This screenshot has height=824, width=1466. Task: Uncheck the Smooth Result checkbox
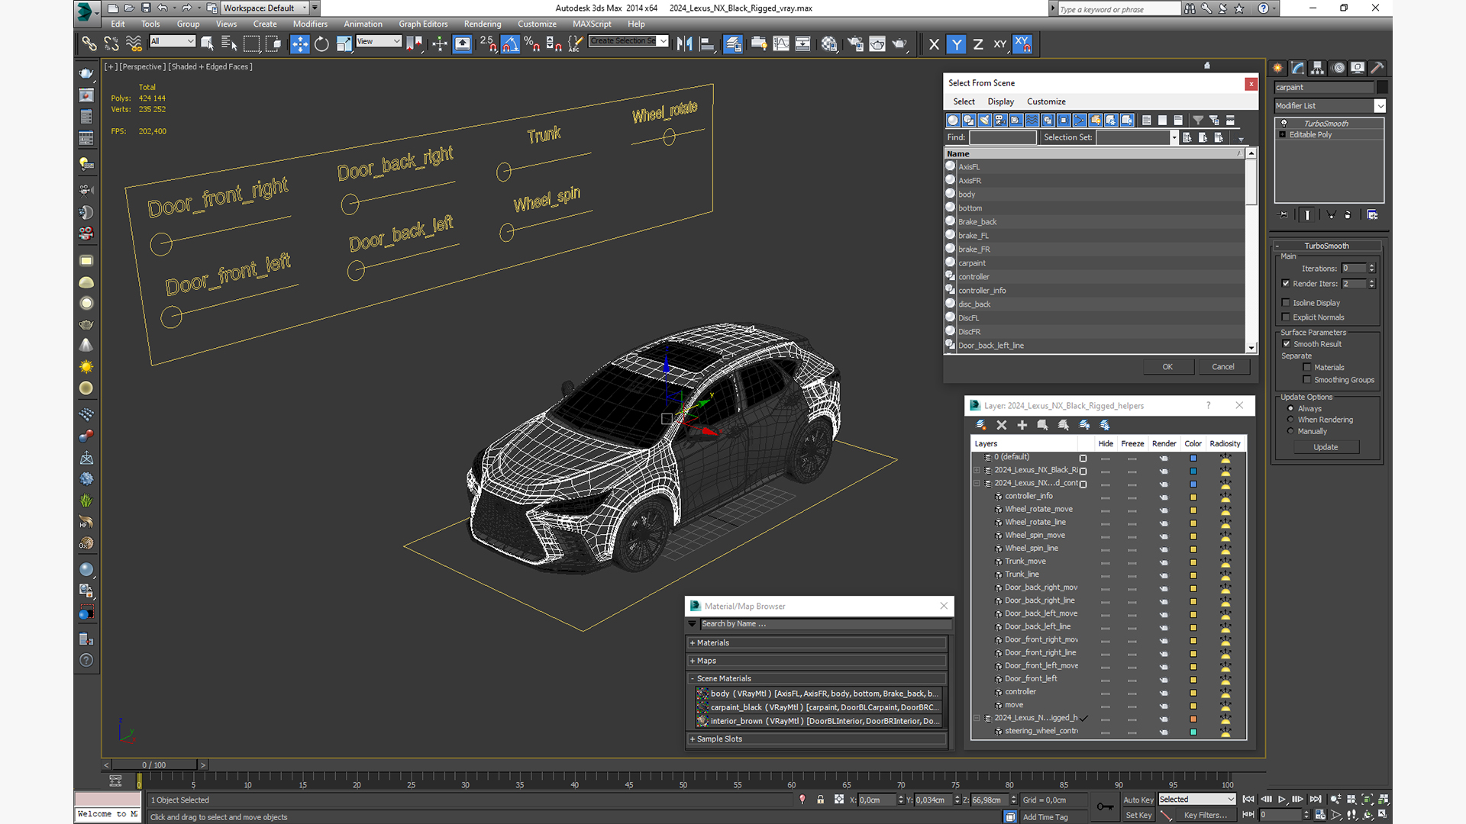[x=1287, y=344]
